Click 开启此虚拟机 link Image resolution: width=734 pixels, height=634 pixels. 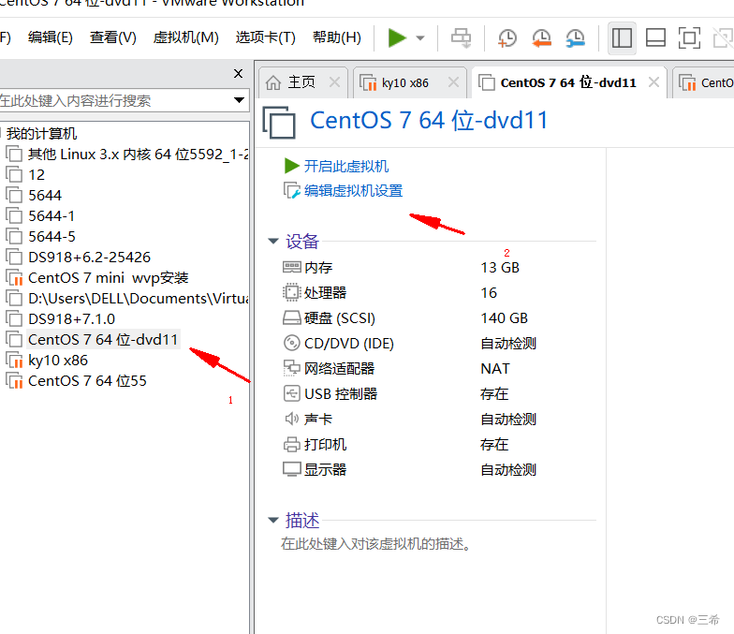pos(346,166)
